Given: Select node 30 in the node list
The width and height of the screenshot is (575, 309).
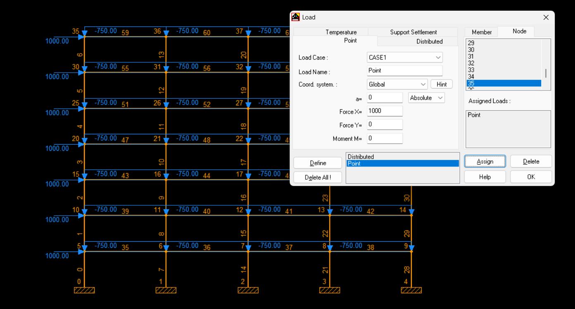Looking at the screenshot, I should pos(504,50).
